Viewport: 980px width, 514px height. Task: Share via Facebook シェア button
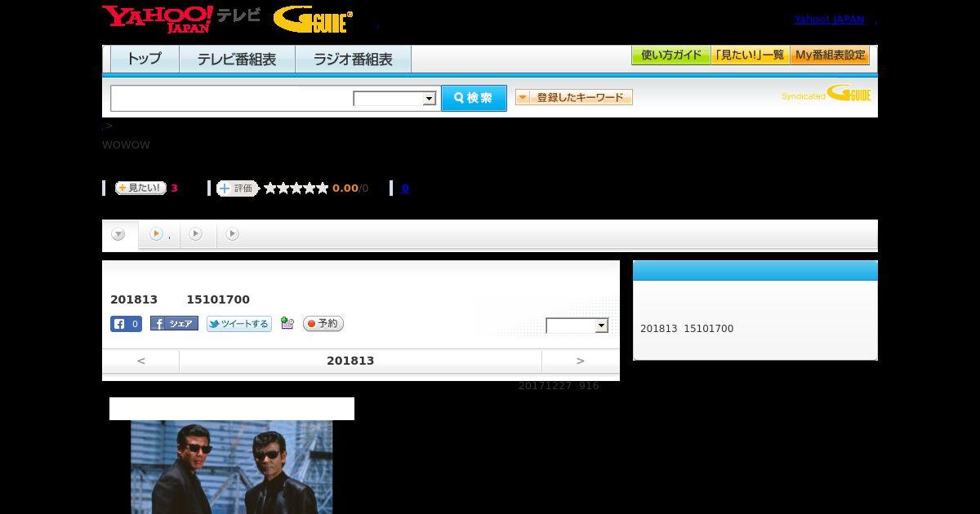click(174, 323)
